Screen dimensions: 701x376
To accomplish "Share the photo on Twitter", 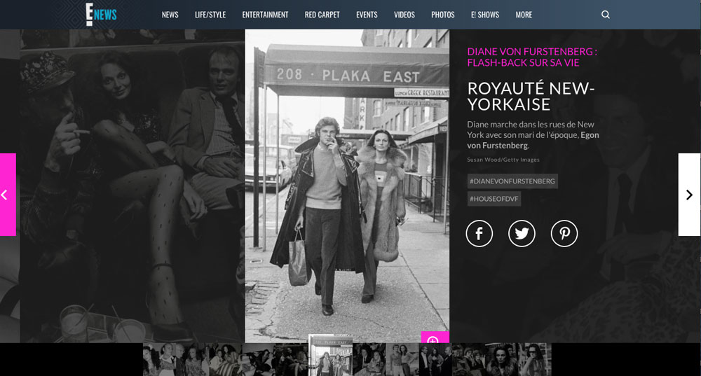I will tap(522, 234).
